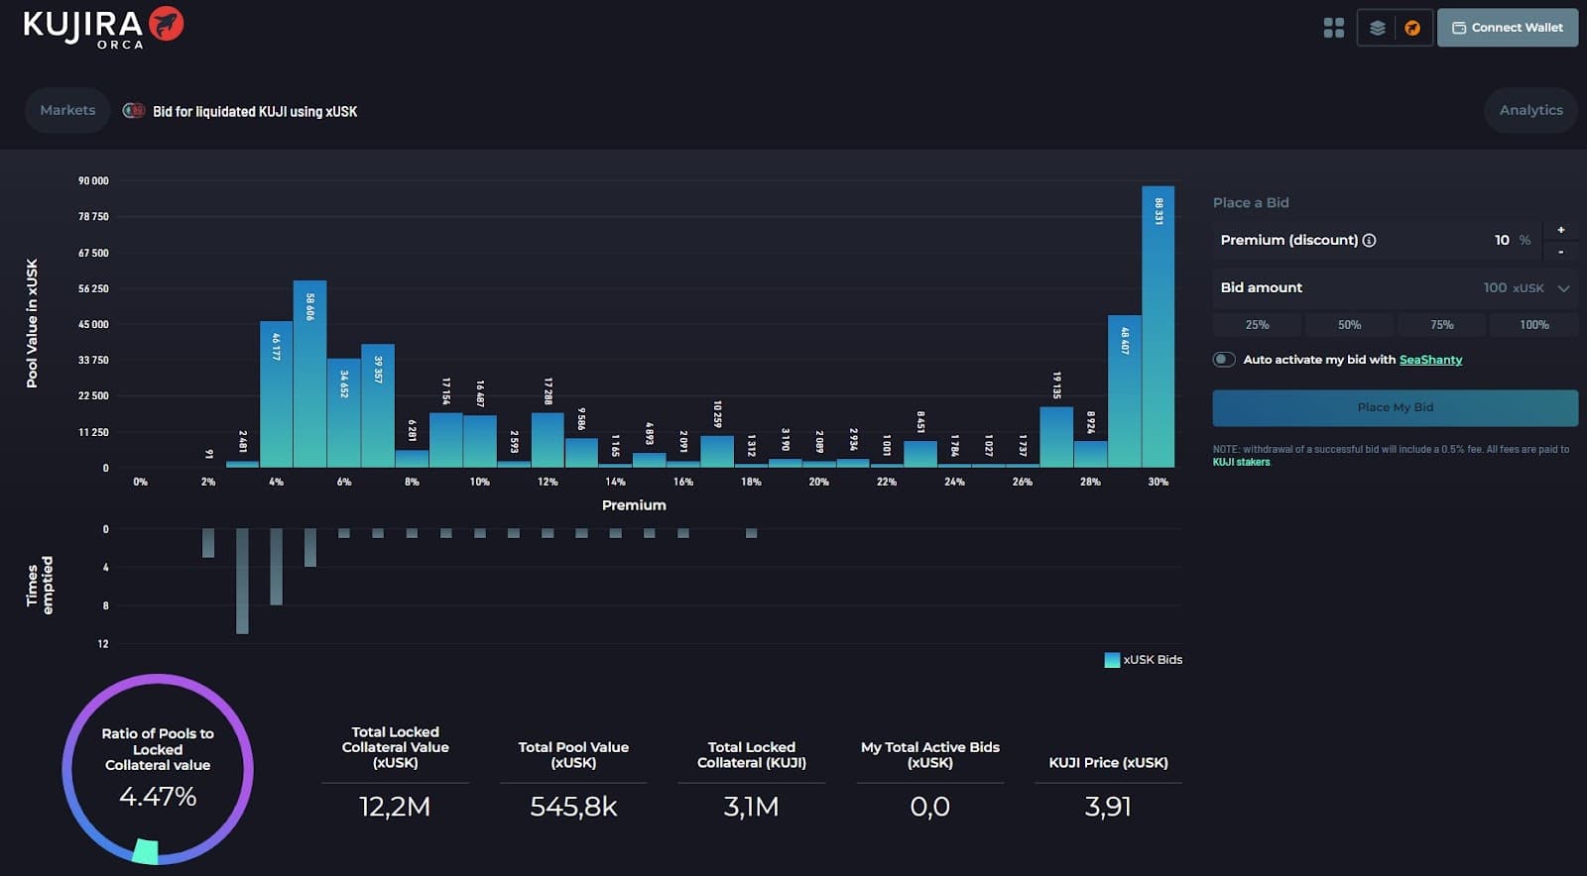Open the SeaShanty link
The image size is (1587, 876).
tap(1430, 360)
